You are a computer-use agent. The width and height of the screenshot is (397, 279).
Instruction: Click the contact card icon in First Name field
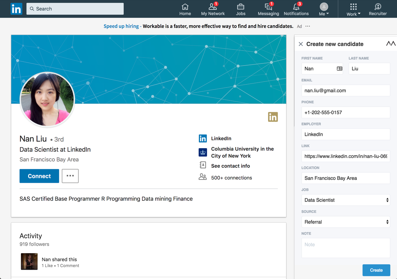point(340,69)
